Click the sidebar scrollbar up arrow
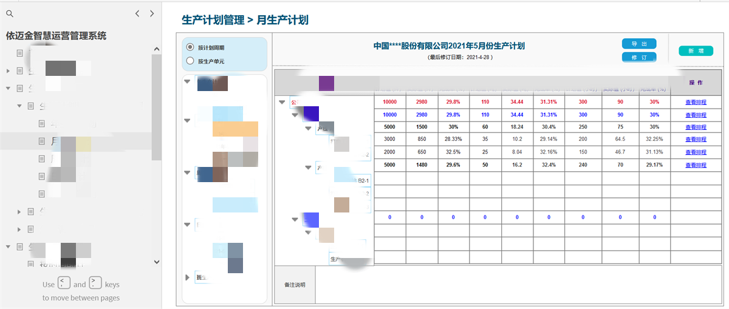729x309 pixels. 157,49
